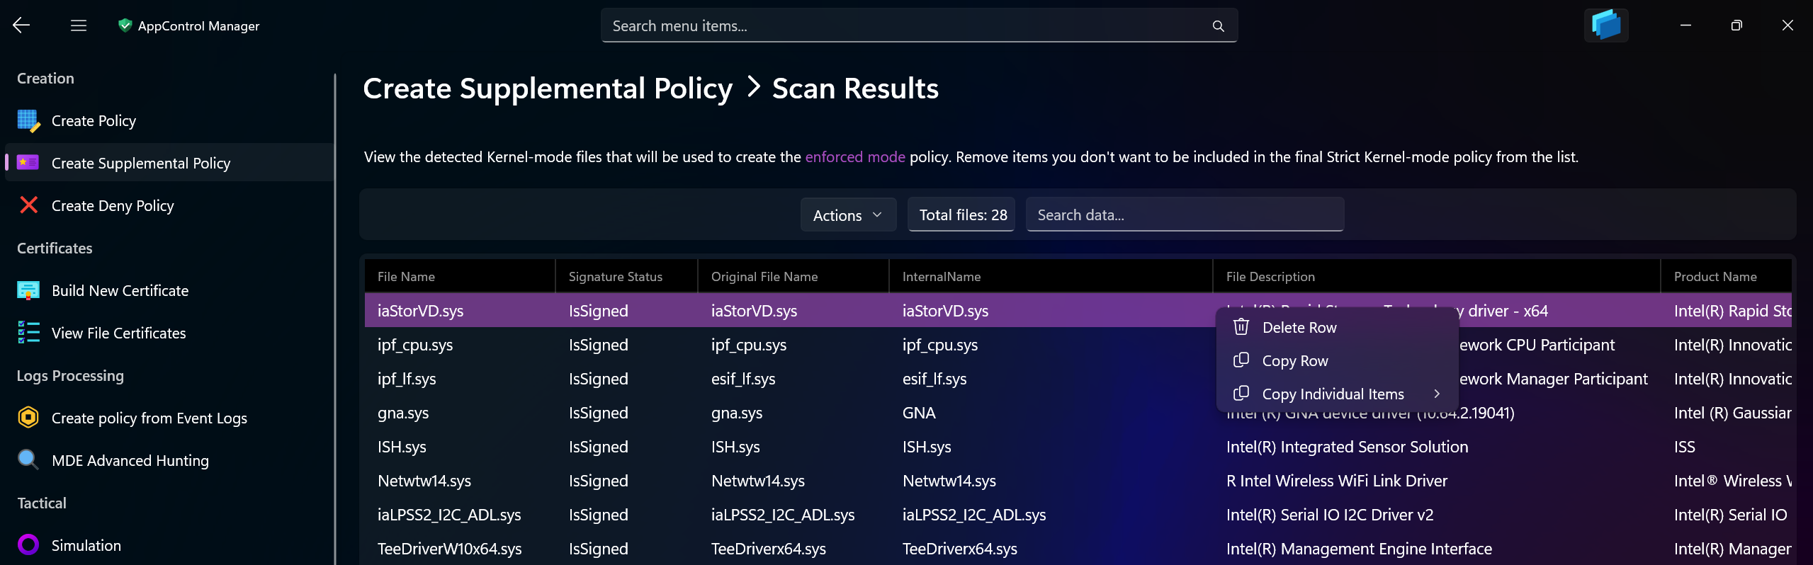
Task: Click Create Supplemental Policy breadcrumb
Action: click(548, 89)
